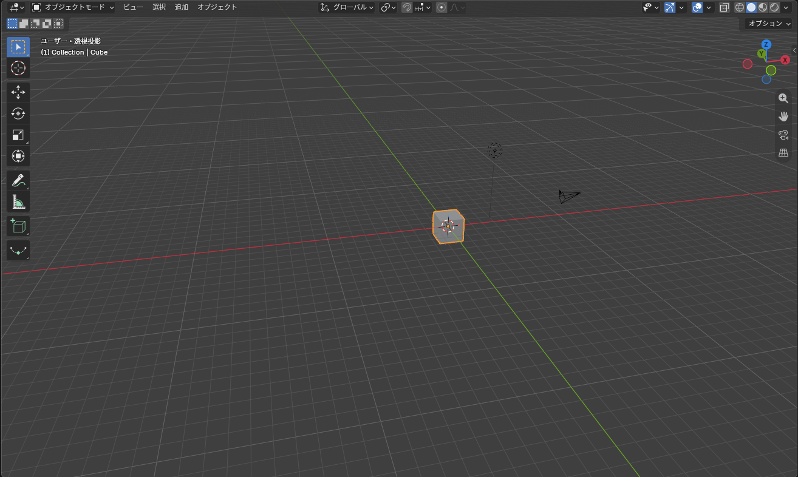
Task: Activate the Annotate pencil tool
Action: 18,180
